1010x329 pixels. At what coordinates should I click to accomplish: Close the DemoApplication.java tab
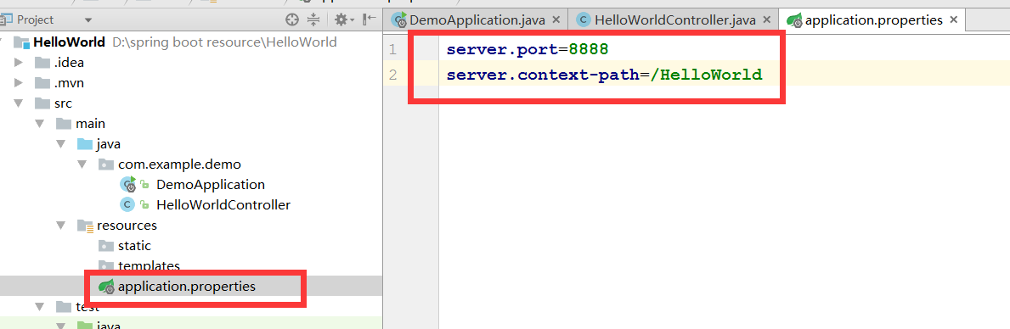pos(556,20)
